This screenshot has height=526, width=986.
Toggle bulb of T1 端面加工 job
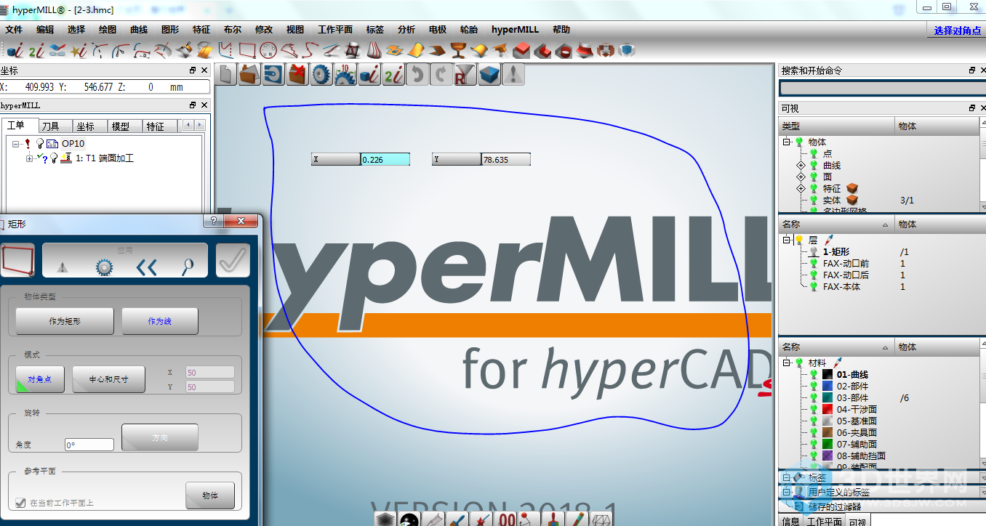(54, 158)
